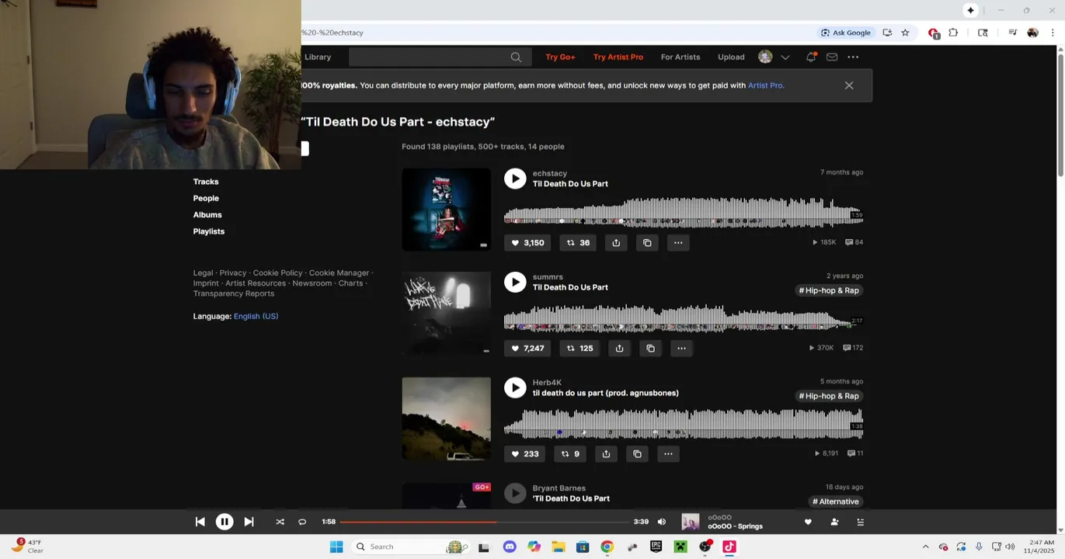Go to Library tab

(318, 57)
